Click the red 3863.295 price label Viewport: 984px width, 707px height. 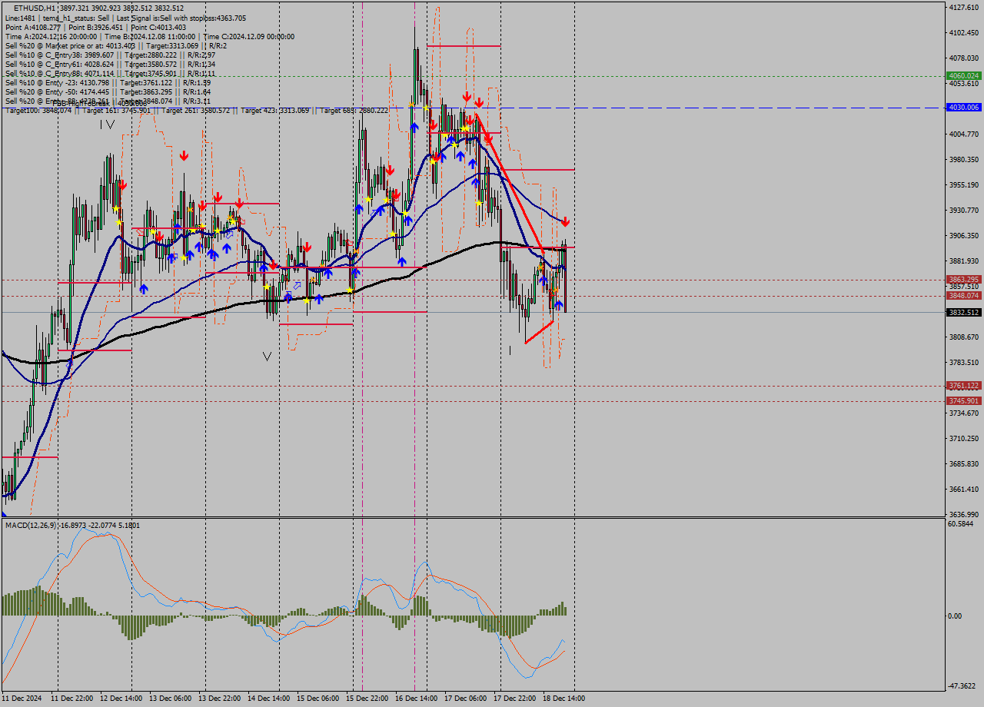962,279
